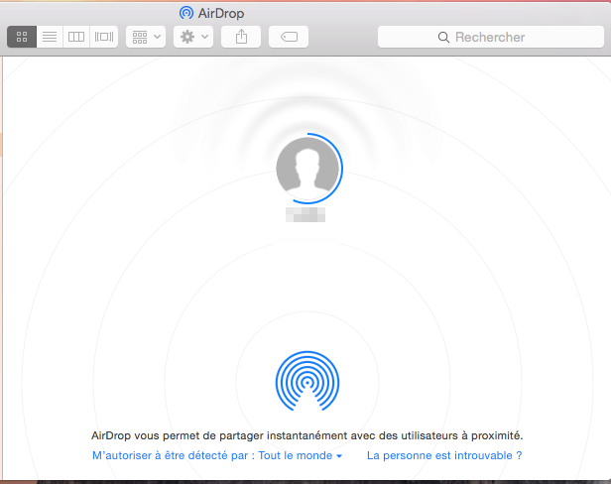Click the magnifying glass search icon
The height and width of the screenshot is (484, 611).
tap(443, 38)
